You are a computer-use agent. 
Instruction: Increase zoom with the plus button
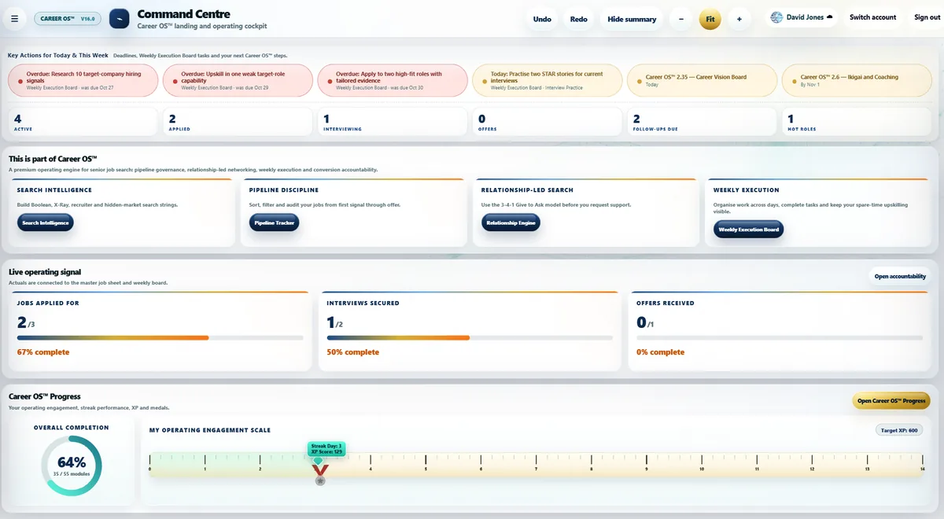(739, 19)
